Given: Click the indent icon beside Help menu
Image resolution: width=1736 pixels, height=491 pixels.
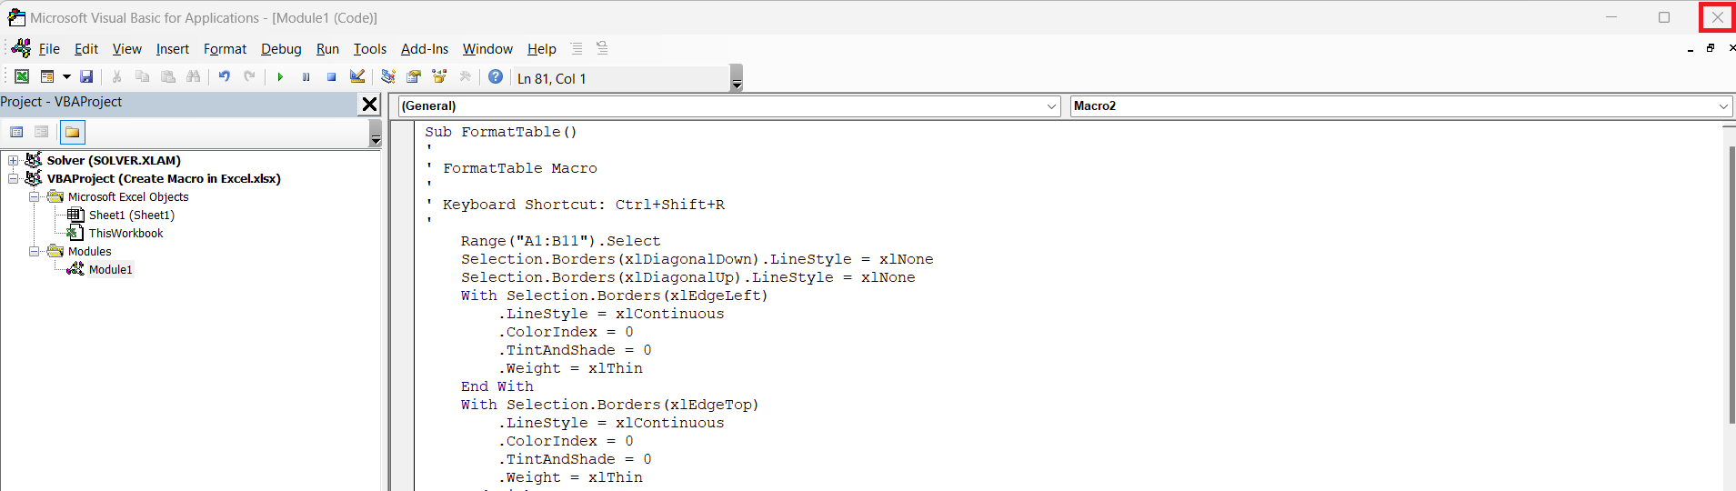Looking at the screenshot, I should [x=577, y=48].
